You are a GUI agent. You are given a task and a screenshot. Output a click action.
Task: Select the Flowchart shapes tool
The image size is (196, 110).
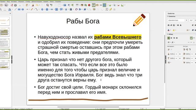click(57, 9)
